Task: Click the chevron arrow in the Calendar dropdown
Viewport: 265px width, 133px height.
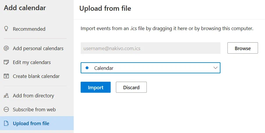Action: click(x=215, y=68)
